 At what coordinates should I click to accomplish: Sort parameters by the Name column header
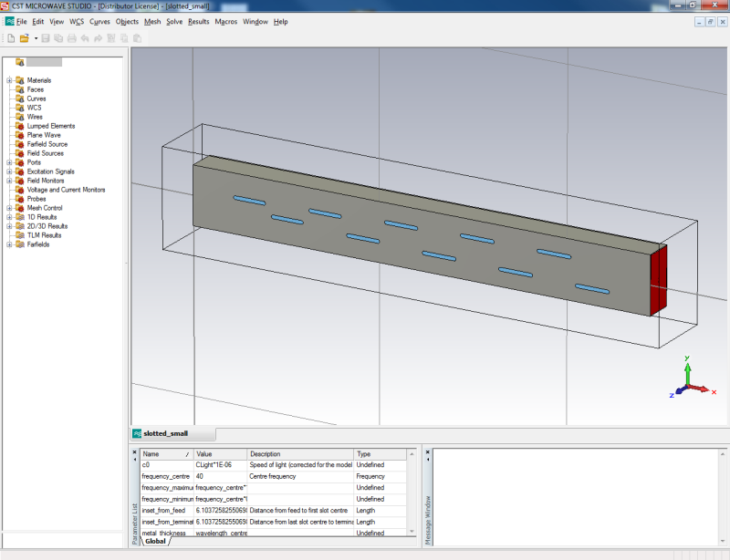167,454
